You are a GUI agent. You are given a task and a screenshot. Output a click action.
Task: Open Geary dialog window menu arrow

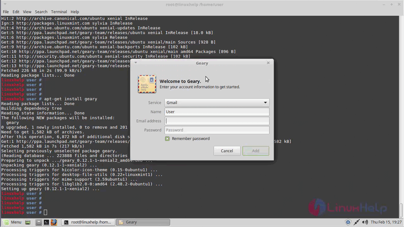click(x=136, y=62)
